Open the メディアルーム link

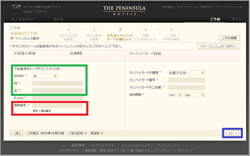(x=187, y=7)
